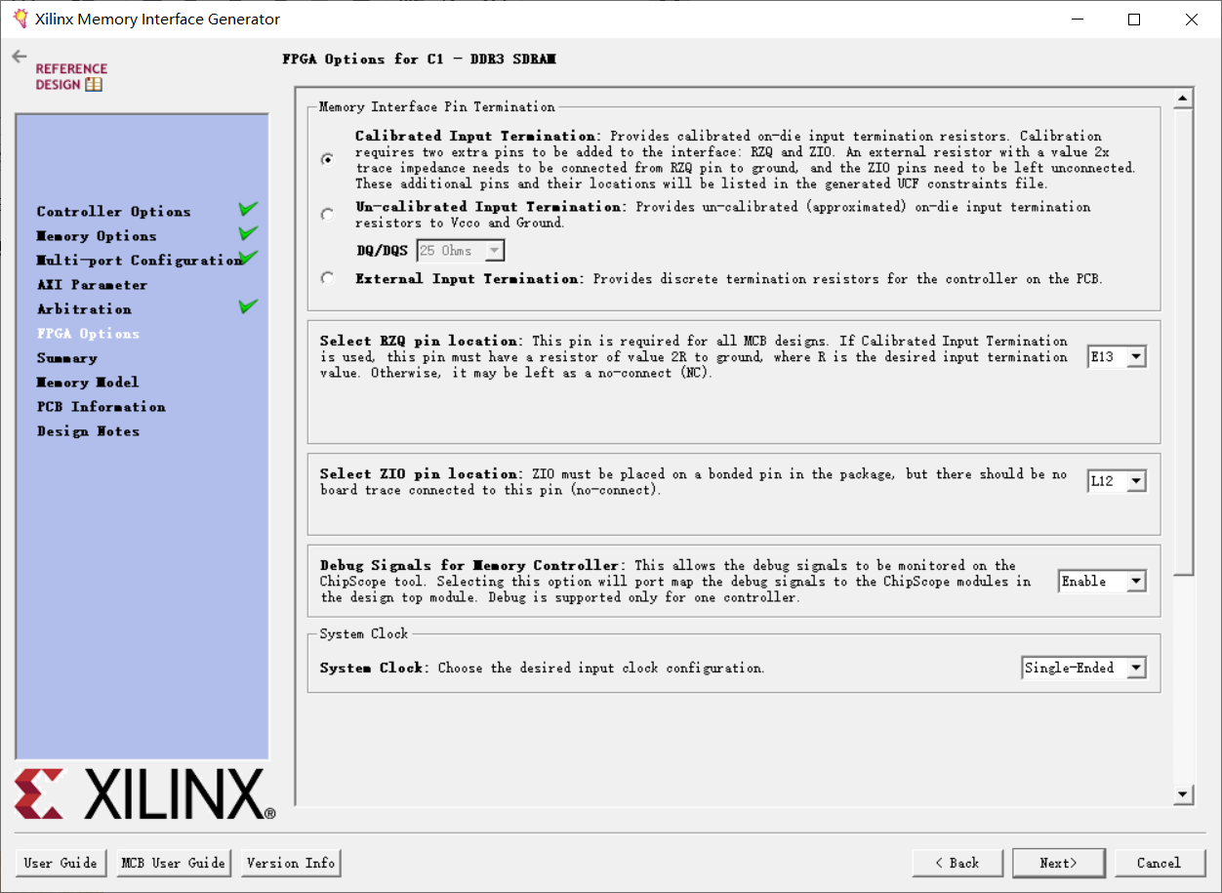Click the vertical scrollbar thumb
The width and height of the screenshot is (1222, 893).
pos(1183,342)
